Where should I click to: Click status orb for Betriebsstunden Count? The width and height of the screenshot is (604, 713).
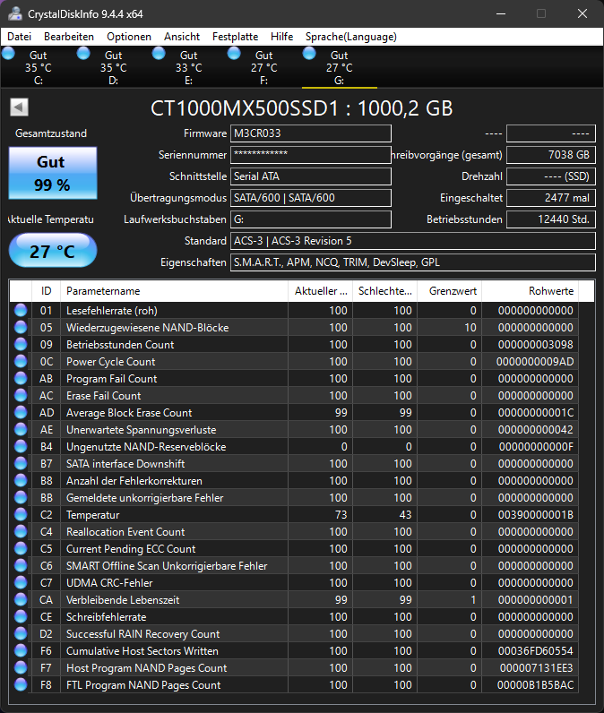tap(21, 344)
